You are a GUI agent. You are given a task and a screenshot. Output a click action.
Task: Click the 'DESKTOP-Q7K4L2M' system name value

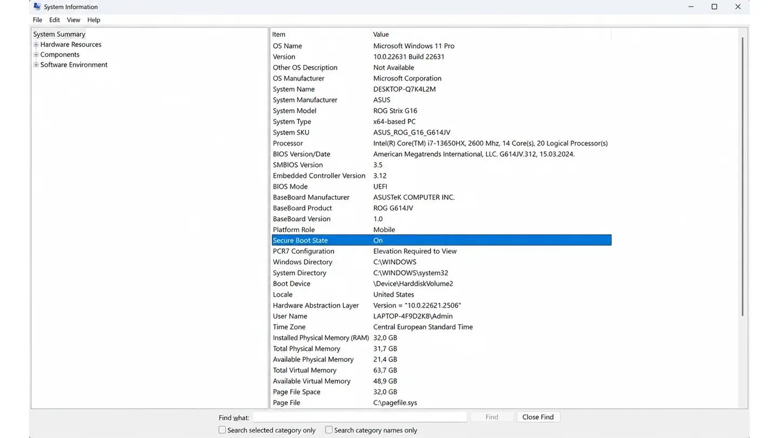[405, 89]
